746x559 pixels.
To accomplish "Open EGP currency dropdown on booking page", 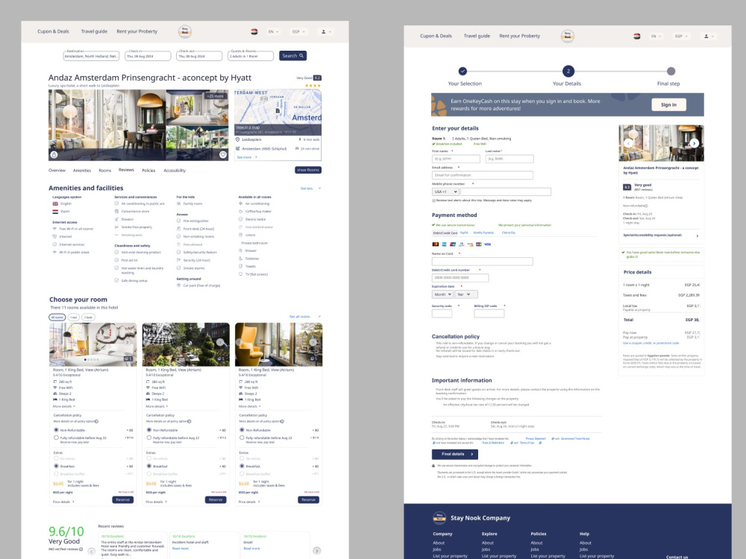I will point(681,36).
